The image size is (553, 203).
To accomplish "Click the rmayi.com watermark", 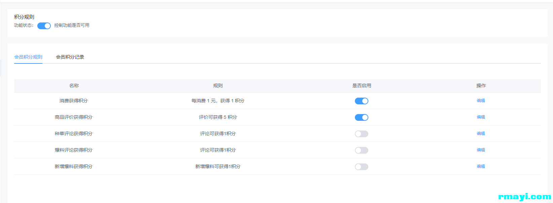I will pos(524,197).
